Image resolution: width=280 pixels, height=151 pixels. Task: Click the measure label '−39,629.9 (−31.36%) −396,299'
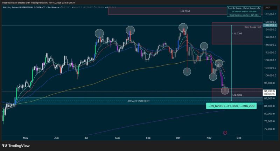(x=231, y=106)
